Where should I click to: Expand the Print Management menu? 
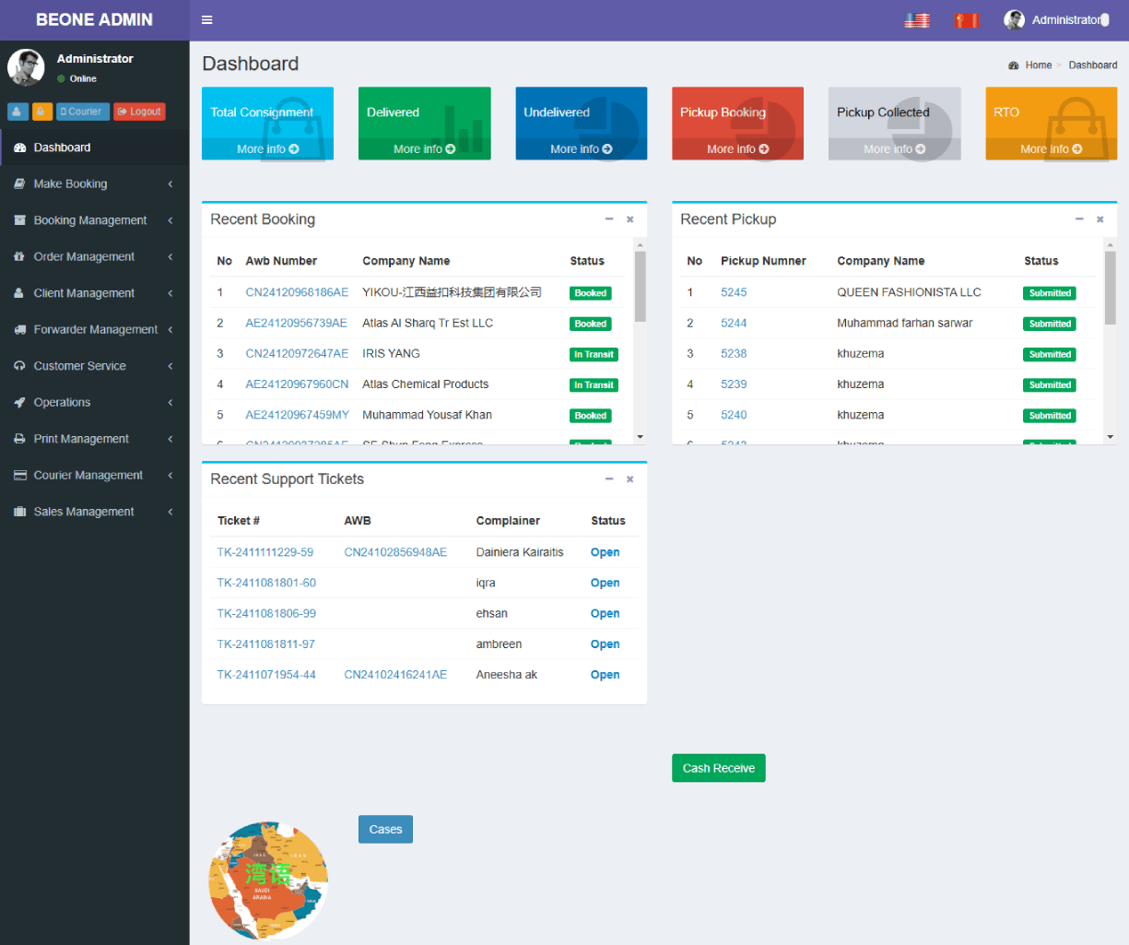tap(92, 439)
